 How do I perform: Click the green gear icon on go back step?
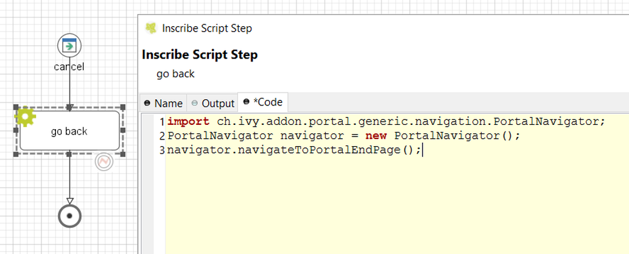[25, 117]
